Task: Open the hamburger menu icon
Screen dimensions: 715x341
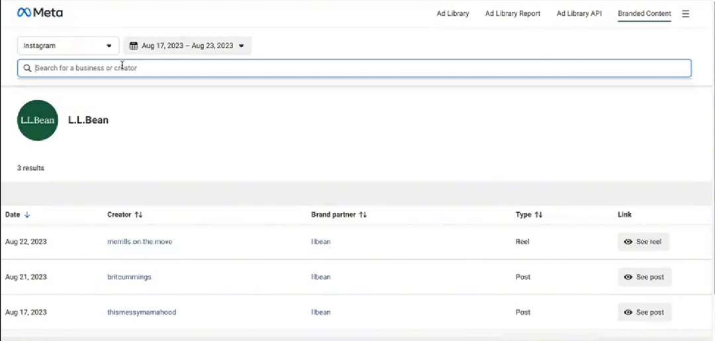Action: click(x=685, y=13)
